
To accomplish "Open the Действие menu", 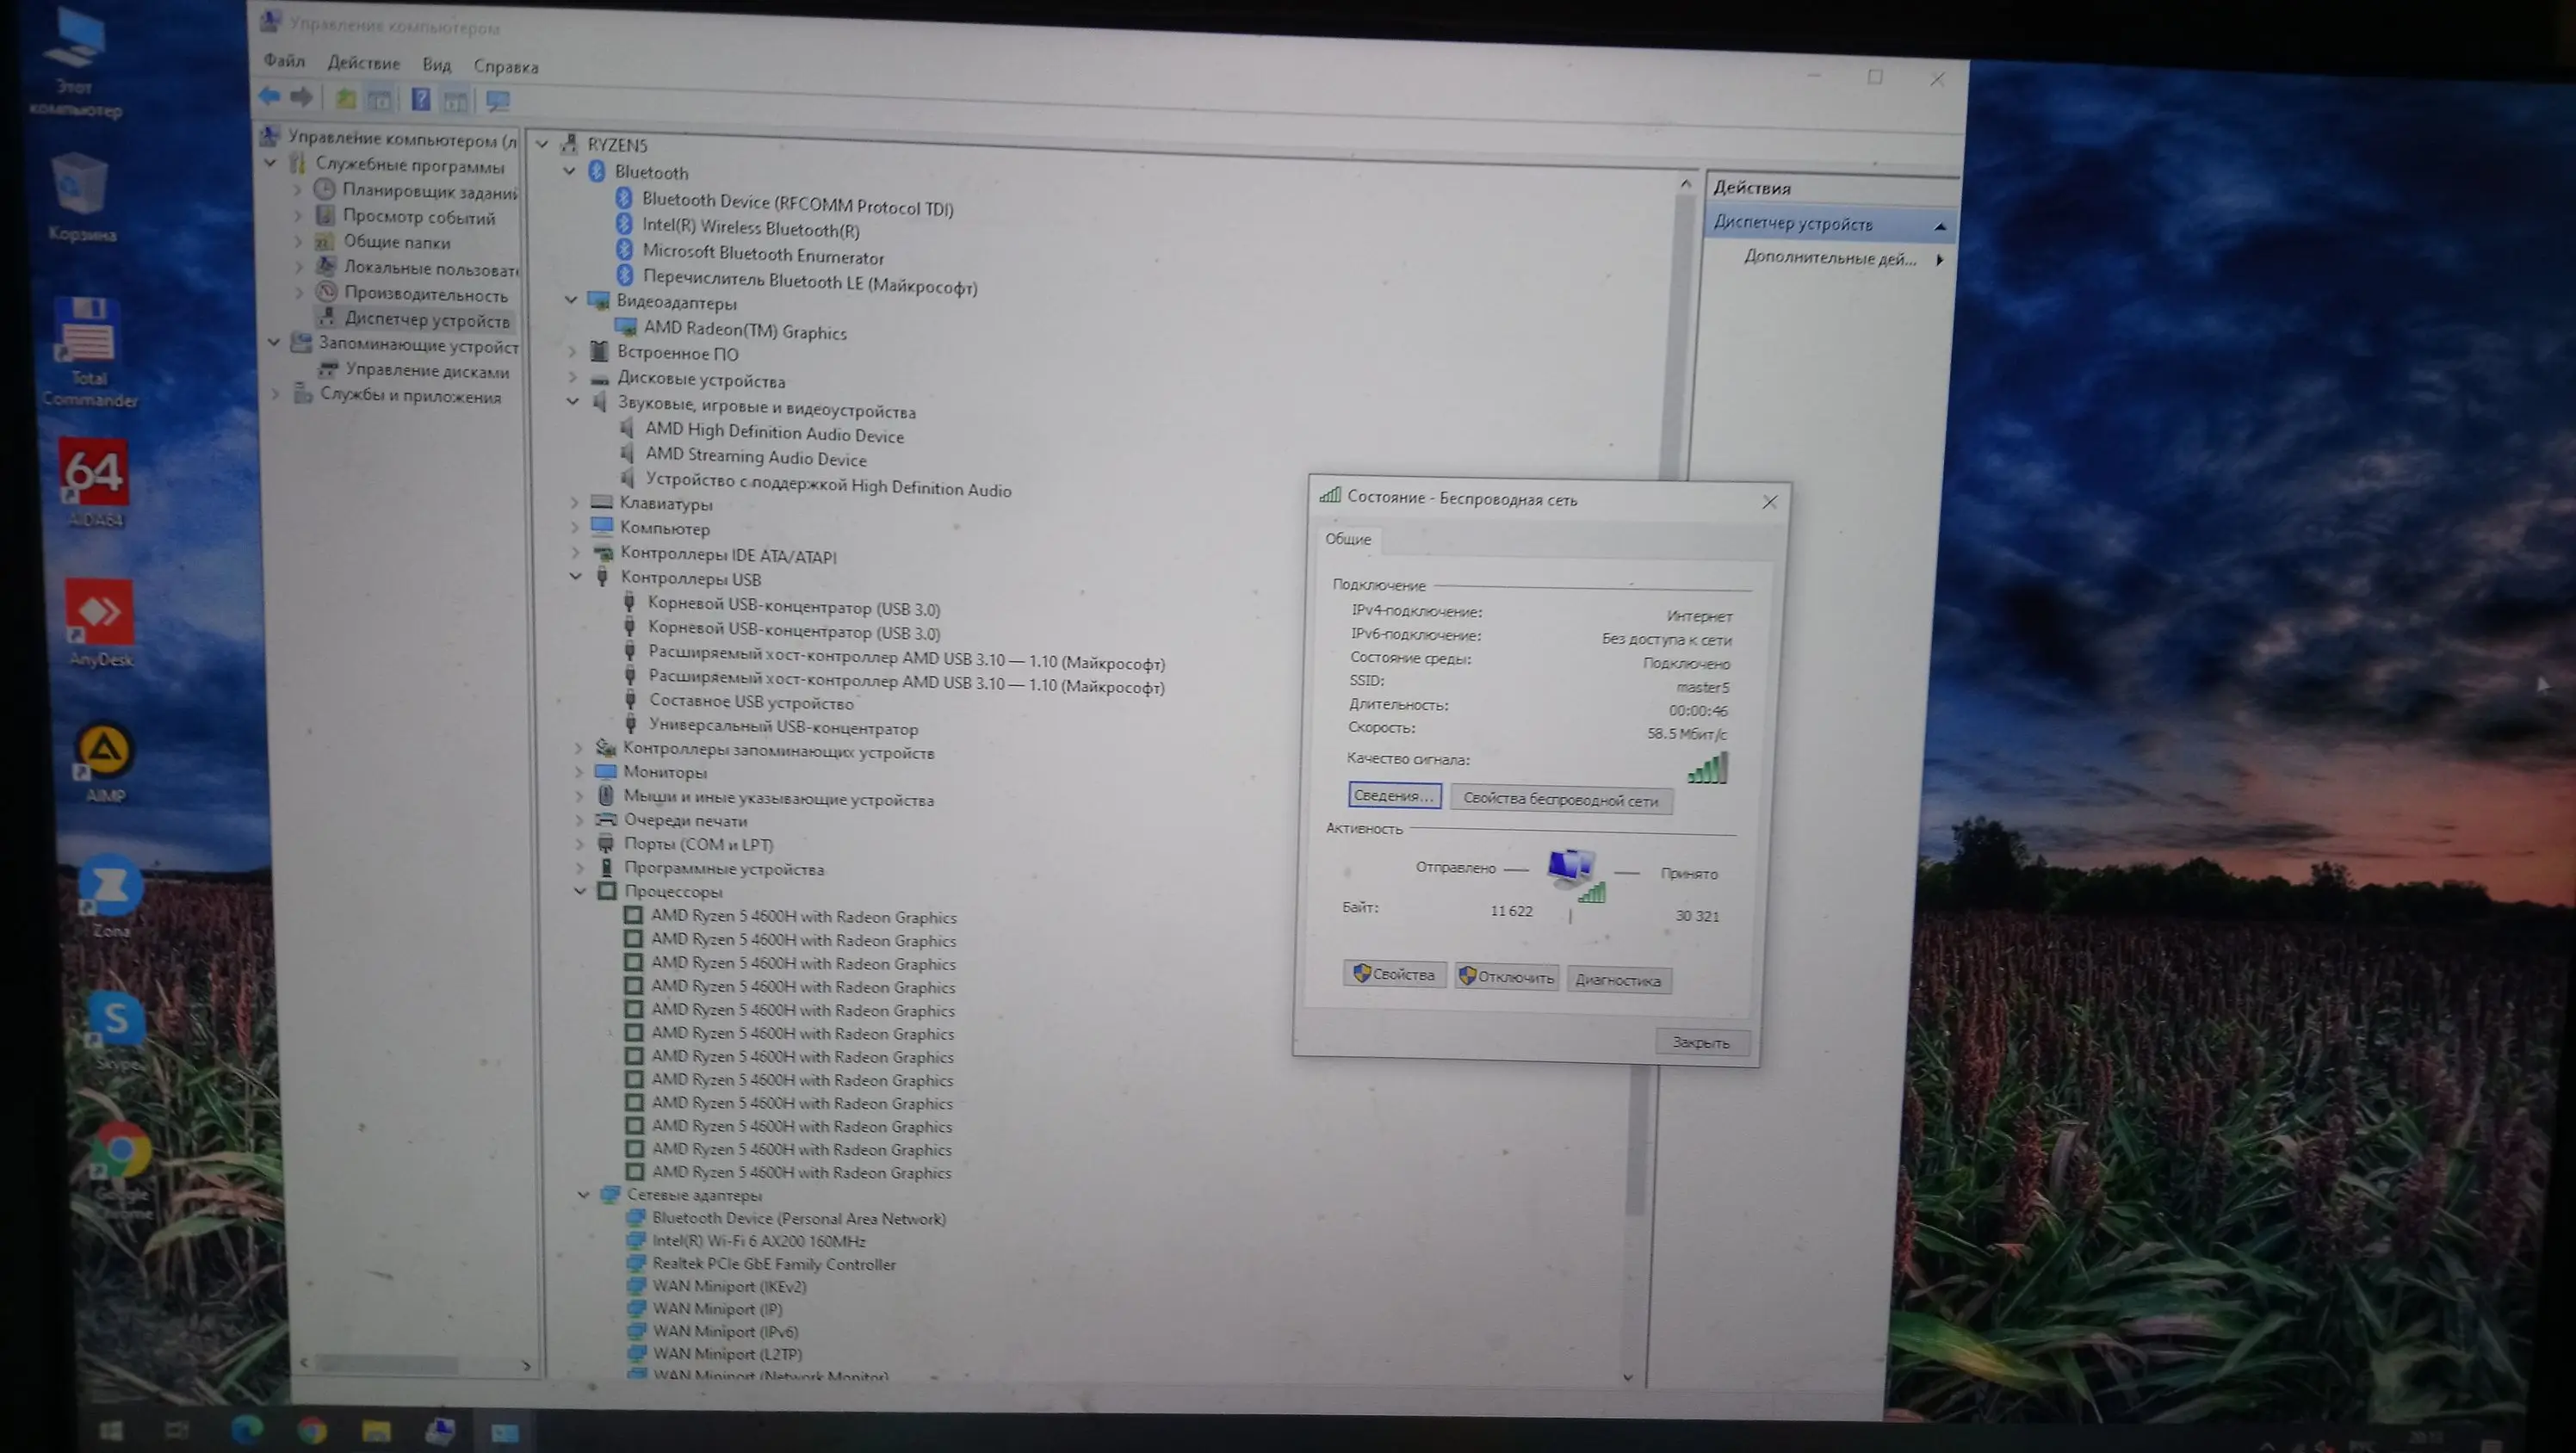I will (363, 63).
